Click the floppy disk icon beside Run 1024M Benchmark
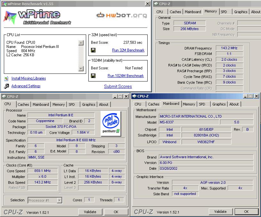 [93, 76]
